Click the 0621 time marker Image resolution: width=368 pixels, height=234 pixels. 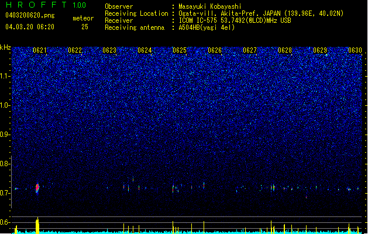pyautogui.click(x=40, y=50)
